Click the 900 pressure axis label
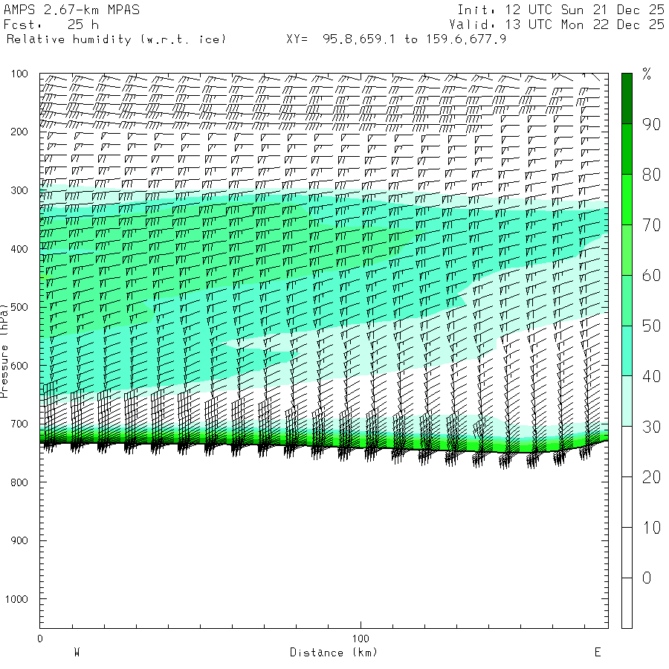Image resolution: width=669 pixels, height=669 pixels. click(x=19, y=540)
